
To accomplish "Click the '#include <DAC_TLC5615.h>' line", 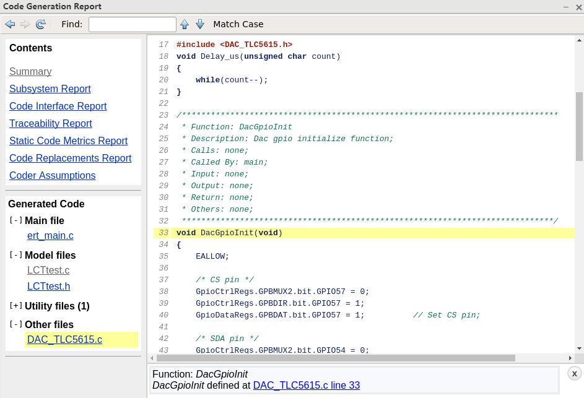I will point(234,45).
